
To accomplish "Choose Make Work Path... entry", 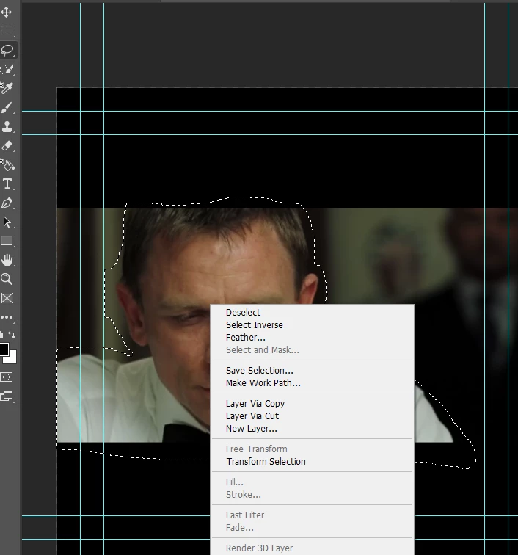I will coord(263,383).
